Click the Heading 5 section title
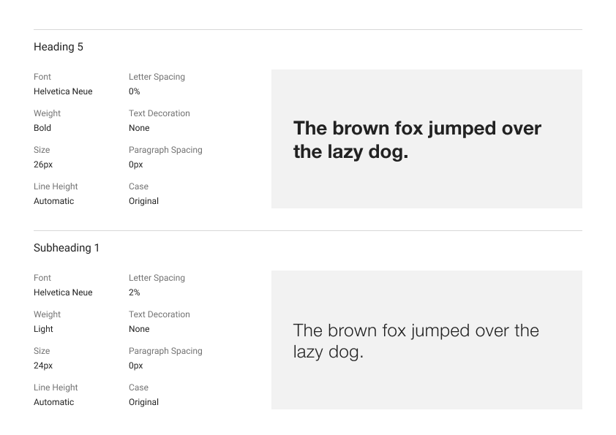Screen dimensions: 616x435 click(59, 47)
